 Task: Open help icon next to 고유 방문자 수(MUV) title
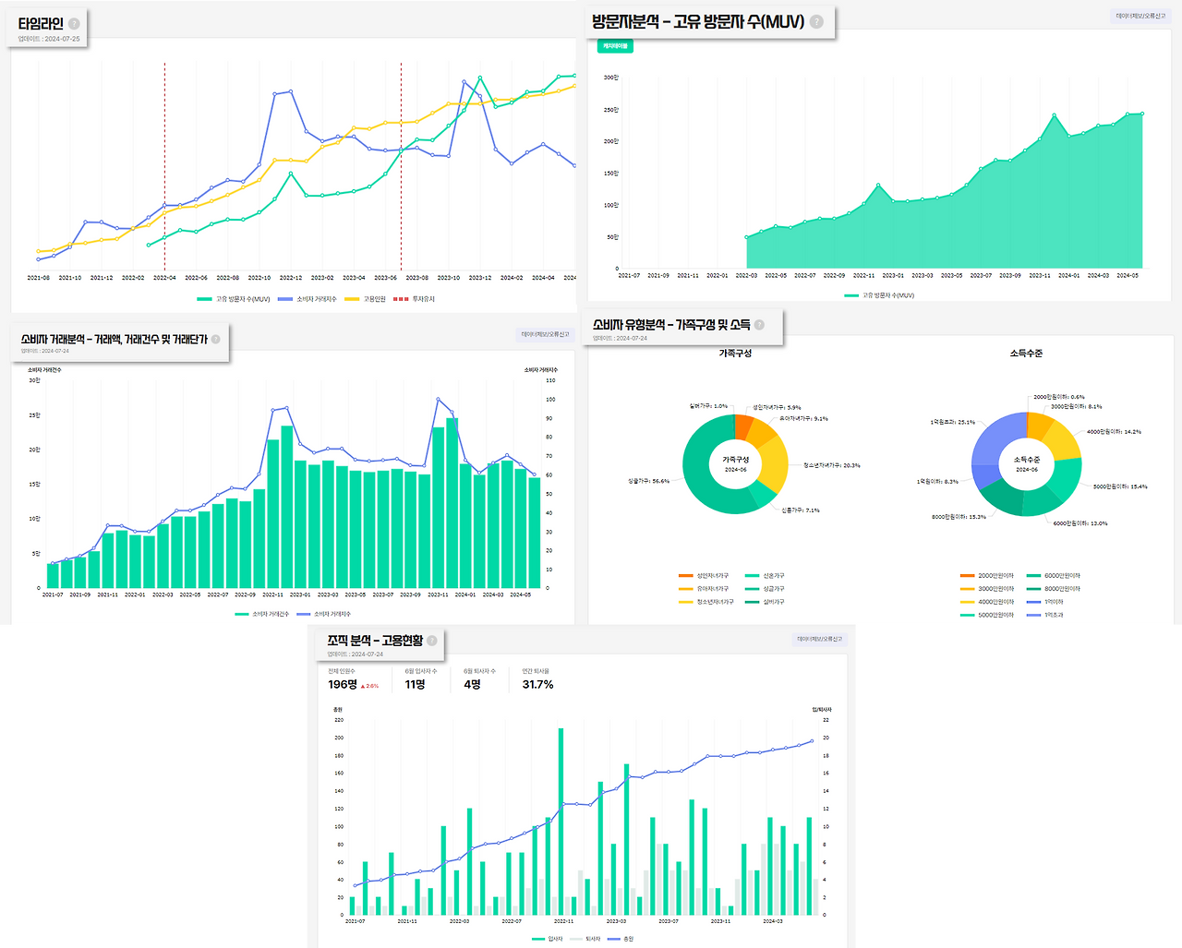tap(816, 21)
